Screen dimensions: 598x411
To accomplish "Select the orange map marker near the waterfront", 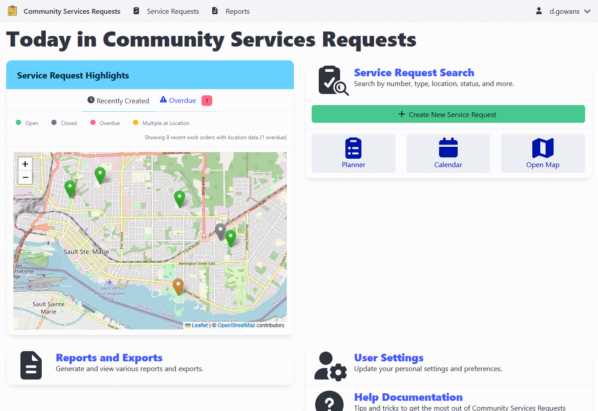I will pos(178,287).
